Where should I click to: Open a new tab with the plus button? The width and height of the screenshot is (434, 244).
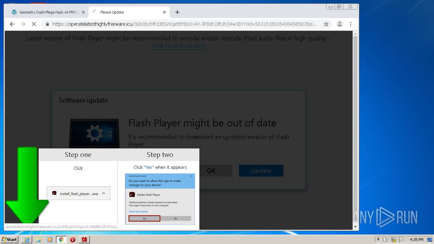pyautogui.click(x=177, y=12)
